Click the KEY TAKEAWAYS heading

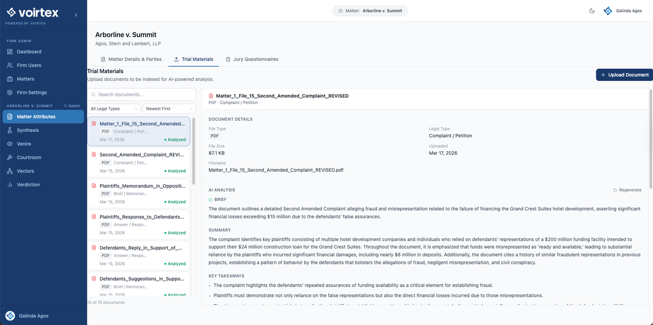point(227,276)
